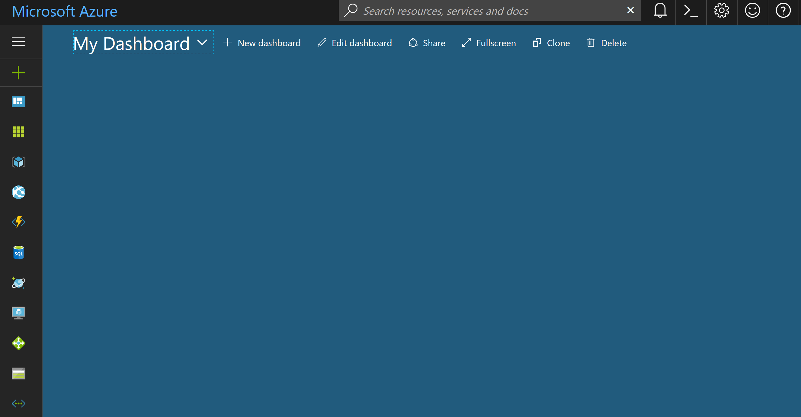Open the hamburger menu in sidebar
Screen dimensions: 801x417
pyautogui.click(x=18, y=42)
